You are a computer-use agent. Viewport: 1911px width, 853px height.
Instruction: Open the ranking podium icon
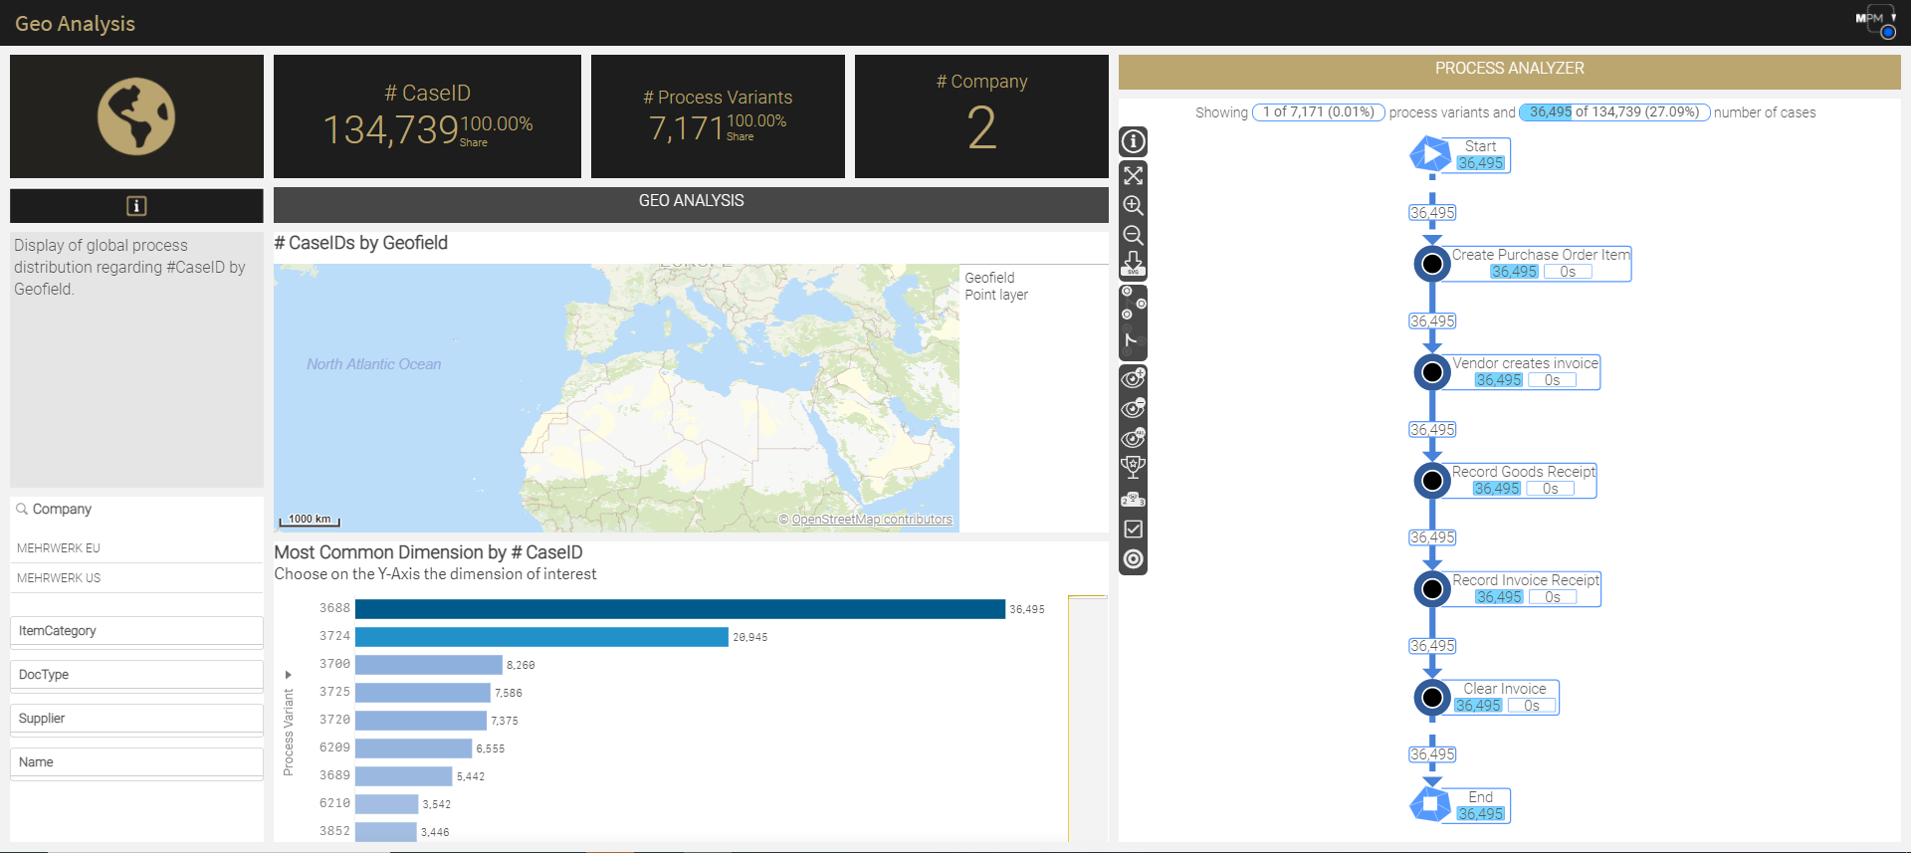tap(1133, 499)
